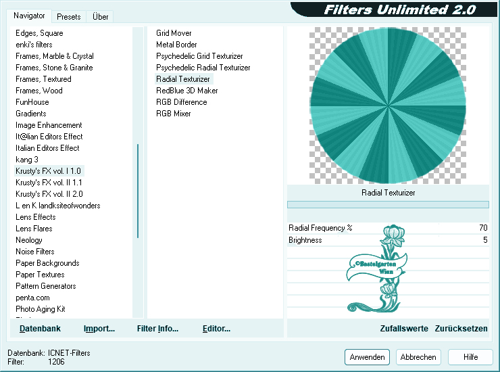Choose Paper Backgrounds category
Viewport: 500px width, 372px height.
[x=47, y=263]
